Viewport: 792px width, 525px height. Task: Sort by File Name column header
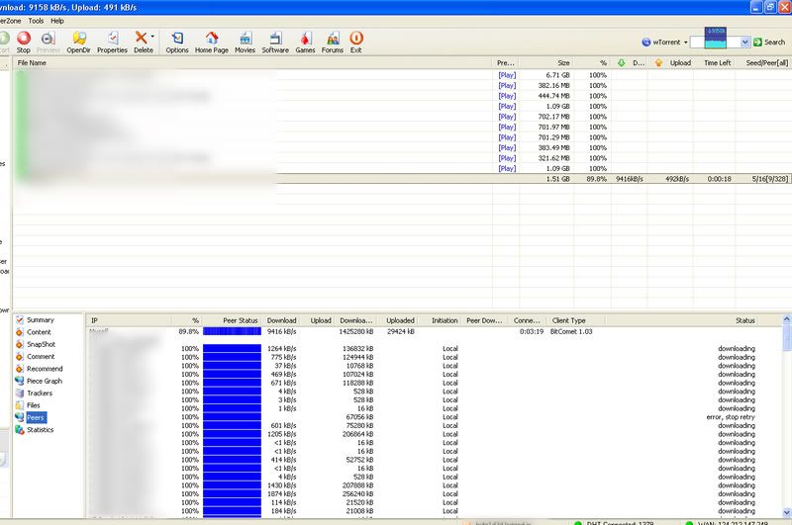(x=252, y=63)
